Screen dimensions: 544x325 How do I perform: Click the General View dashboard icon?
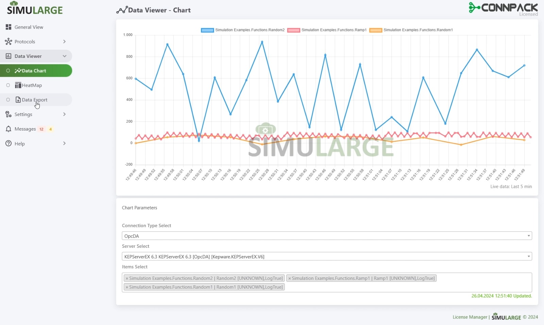pos(8,27)
